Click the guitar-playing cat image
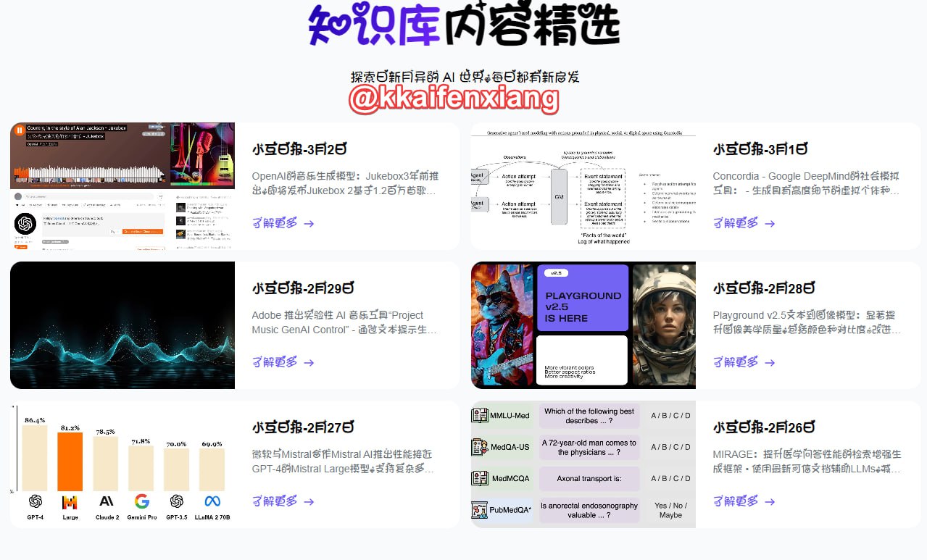Image resolution: width=927 pixels, height=560 pixels. pos(502,325)
